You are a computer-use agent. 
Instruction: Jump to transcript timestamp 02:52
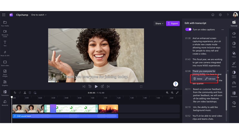tap(188, 116)
